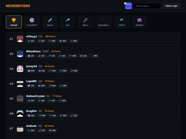The width and height of the screenshot is (186, 139).
Task: Click vFlixyyz's sword LT3 badge
Action: click(x=31, y=41)
